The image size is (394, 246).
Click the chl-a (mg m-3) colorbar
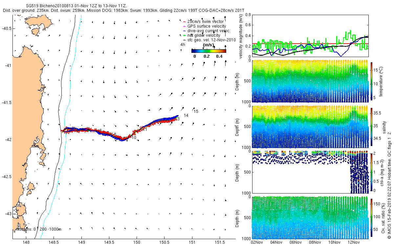coord(372,172)
